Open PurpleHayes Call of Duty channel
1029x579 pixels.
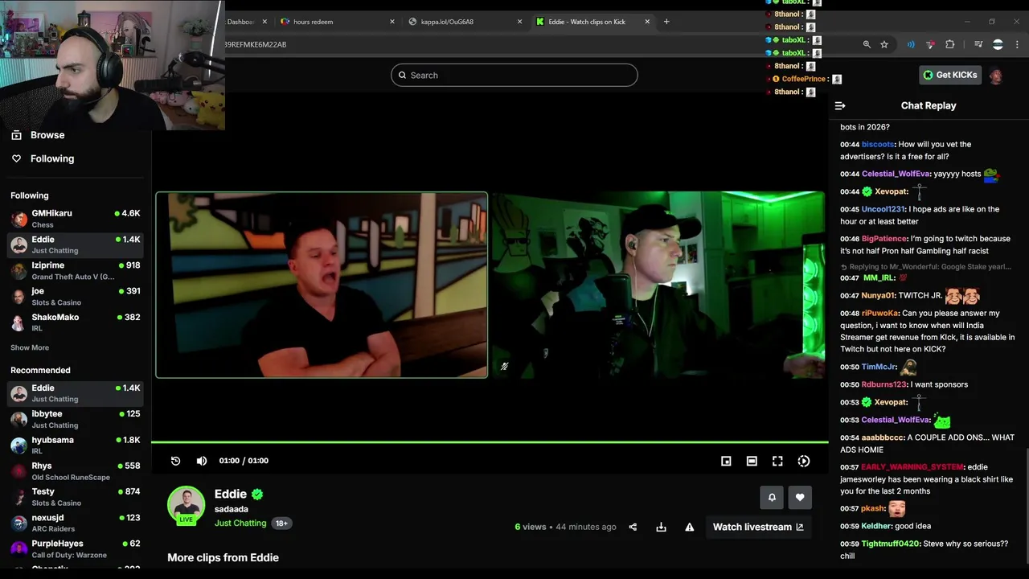point(76,549)
